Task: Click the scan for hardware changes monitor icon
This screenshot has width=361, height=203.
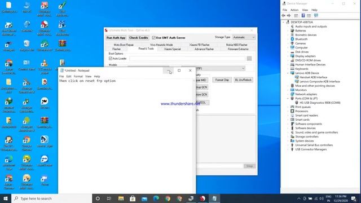Action: [316, 16]
